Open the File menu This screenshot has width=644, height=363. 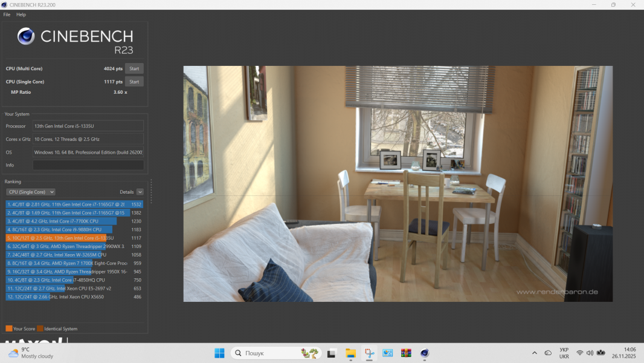pyautogui.click(x=7, y=15)
